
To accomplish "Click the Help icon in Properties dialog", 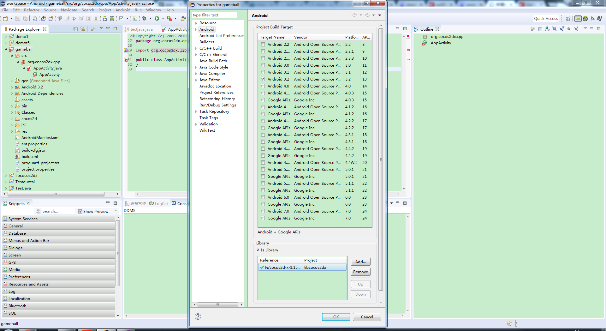I will pyautogui.click(x=198, y=316).
